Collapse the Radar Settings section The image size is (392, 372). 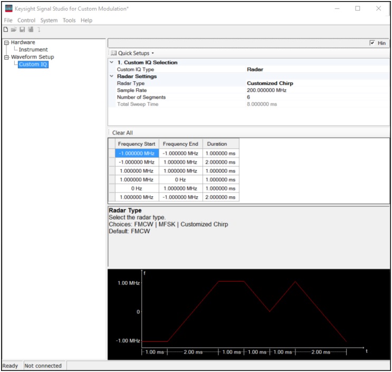112,76
